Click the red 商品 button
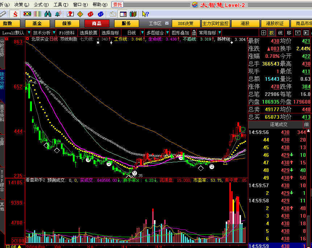 click(97, 24)
